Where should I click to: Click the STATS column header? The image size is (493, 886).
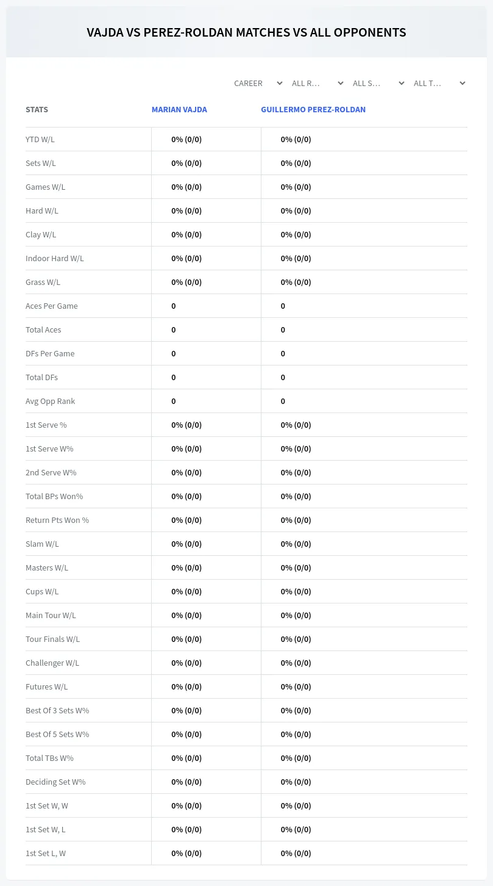point(37,110)
